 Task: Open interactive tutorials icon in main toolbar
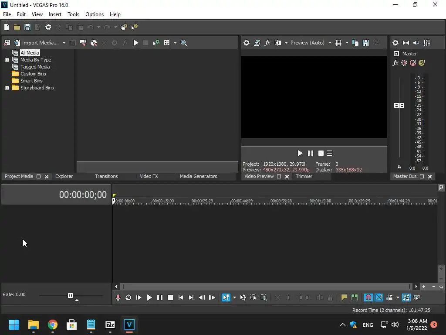pyautogui.click(x=124, y=27)
